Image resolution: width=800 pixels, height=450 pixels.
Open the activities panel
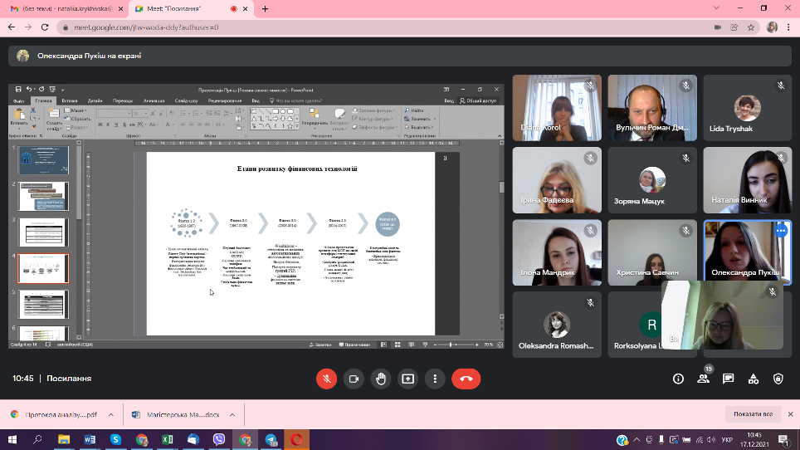pyautogui.click(x=753, y=379)
